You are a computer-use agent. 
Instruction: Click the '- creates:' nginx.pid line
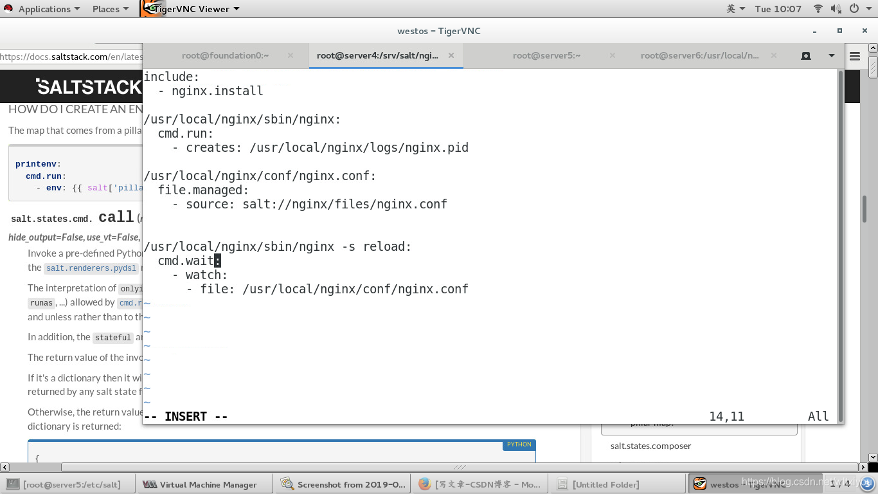click(320, 147)
